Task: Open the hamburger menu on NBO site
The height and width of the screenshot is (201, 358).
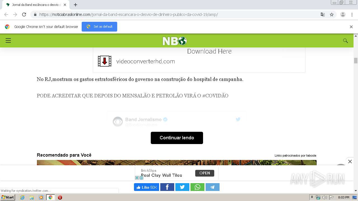Action: coord(8,41)
